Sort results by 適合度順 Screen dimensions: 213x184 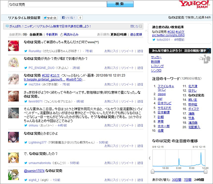(136, 35)
